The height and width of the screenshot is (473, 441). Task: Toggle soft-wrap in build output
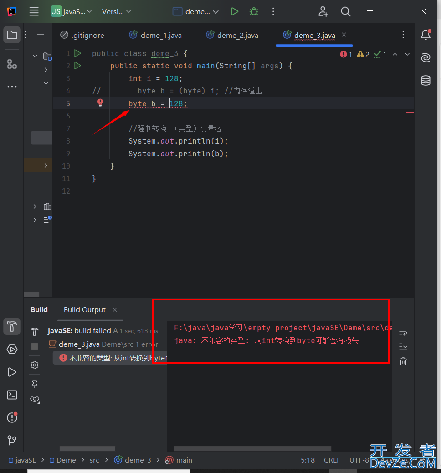403,332
